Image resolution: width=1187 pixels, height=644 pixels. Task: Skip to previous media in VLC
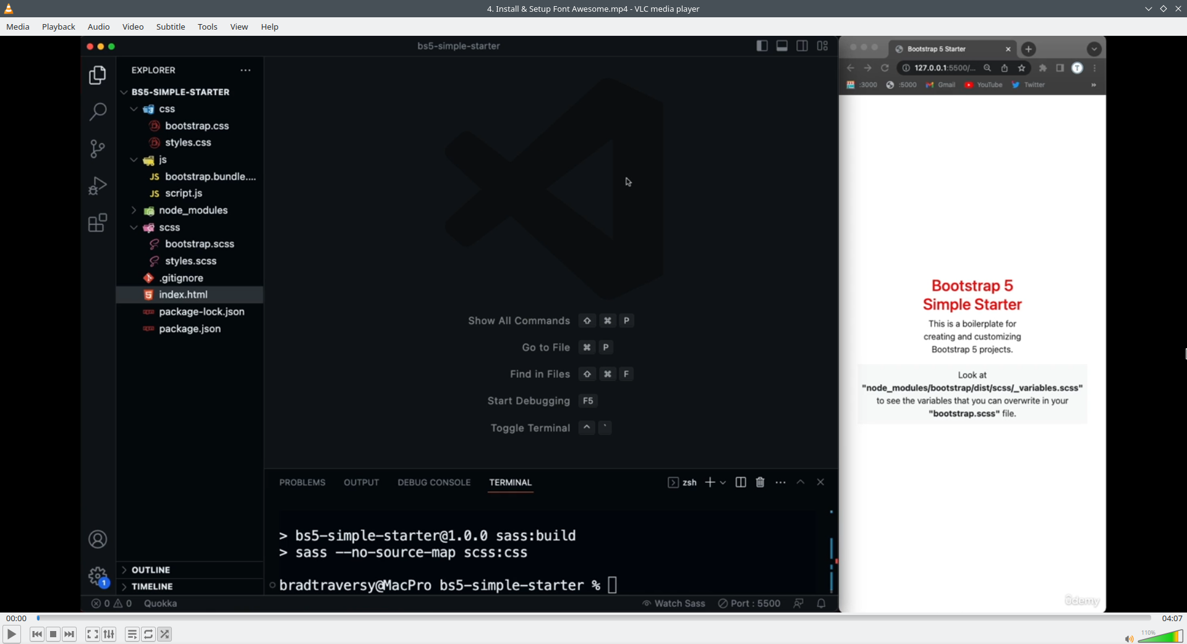point(37,634)
